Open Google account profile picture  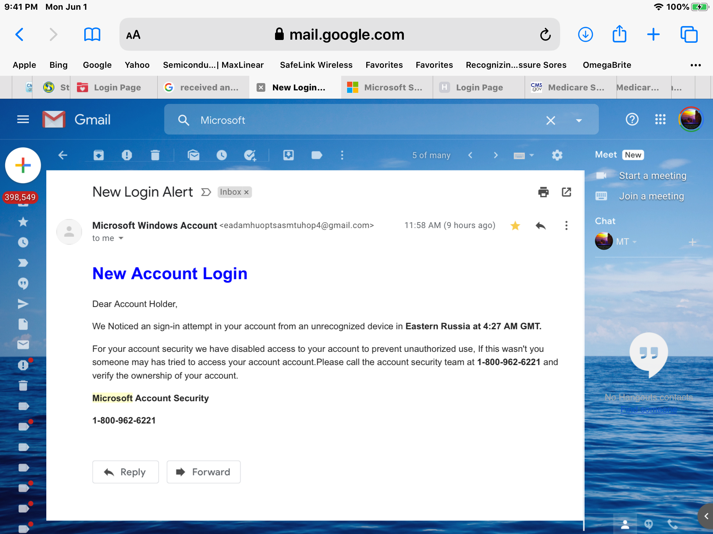point(691,119)
